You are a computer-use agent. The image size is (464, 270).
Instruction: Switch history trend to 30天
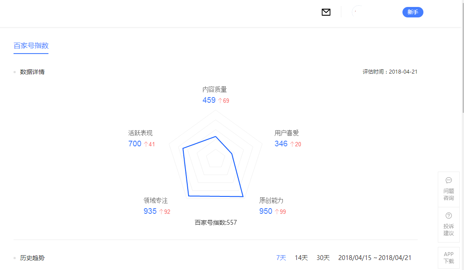coord(323,258)
